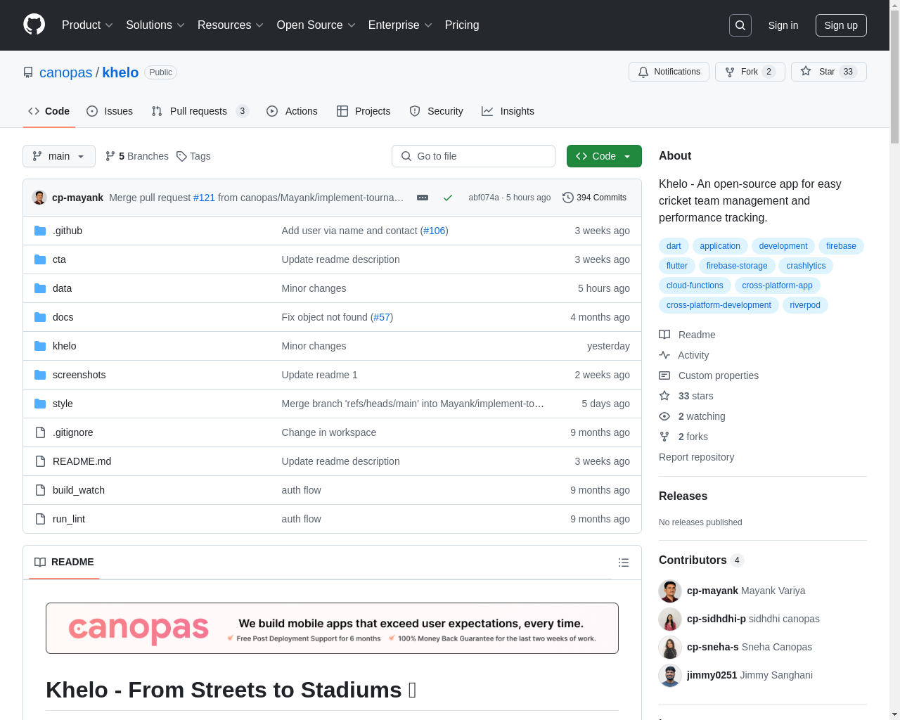
Task: Expand the Product menu
Action: coord(87,25)
